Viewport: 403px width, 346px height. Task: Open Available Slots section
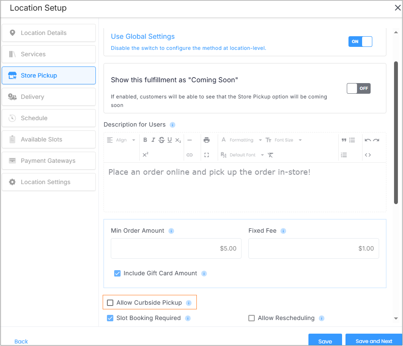tap(49, 139)
